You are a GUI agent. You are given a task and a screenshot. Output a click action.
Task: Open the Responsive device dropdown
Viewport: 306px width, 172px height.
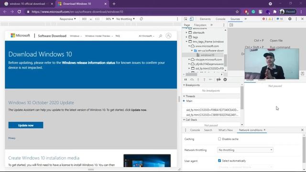pyautogui.click(x=67, y=19)
